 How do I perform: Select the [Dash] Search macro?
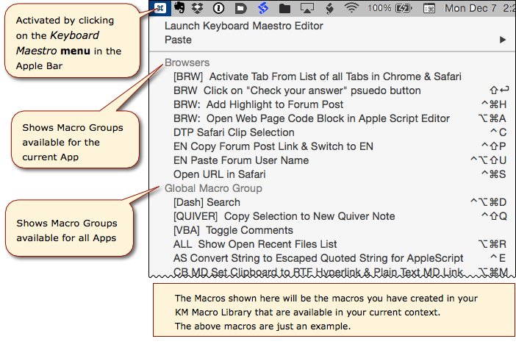(207, 202)
